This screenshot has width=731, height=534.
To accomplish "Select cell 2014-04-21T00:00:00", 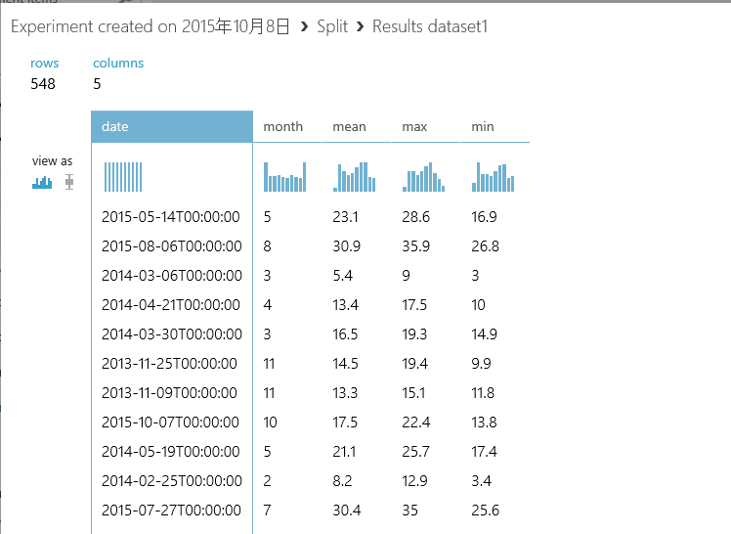I will [171, 305].
